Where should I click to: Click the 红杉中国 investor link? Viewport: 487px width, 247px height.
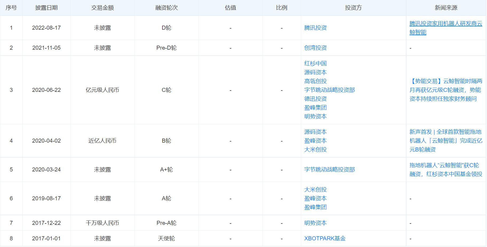pyautogui.click(x=315, y=64)
